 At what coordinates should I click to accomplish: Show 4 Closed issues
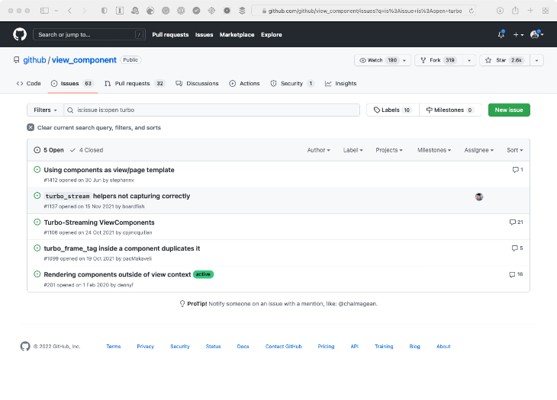pos(87,150)
